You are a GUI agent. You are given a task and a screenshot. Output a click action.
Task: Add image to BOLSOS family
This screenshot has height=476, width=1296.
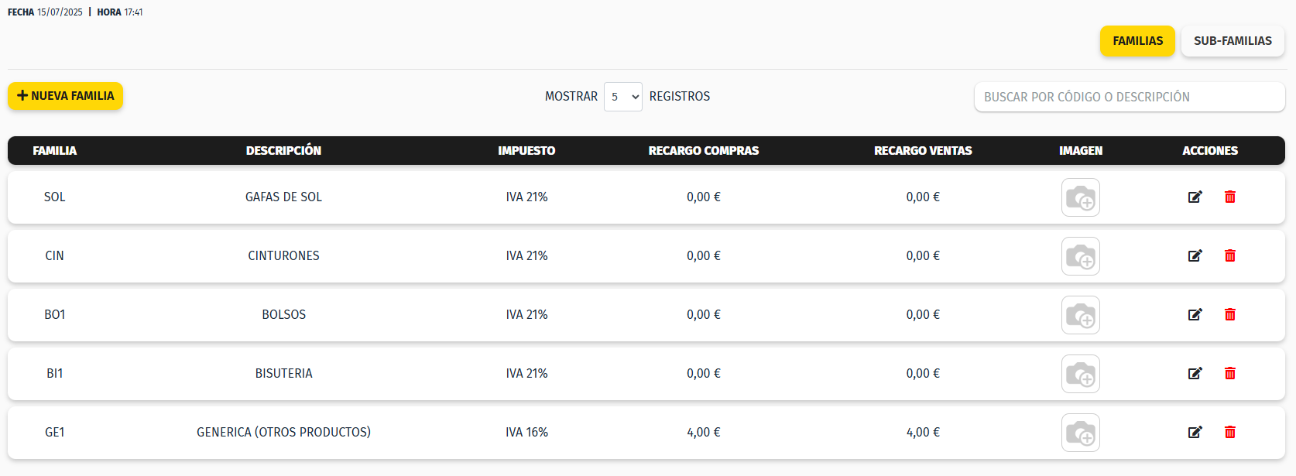tap(1080, 315)
